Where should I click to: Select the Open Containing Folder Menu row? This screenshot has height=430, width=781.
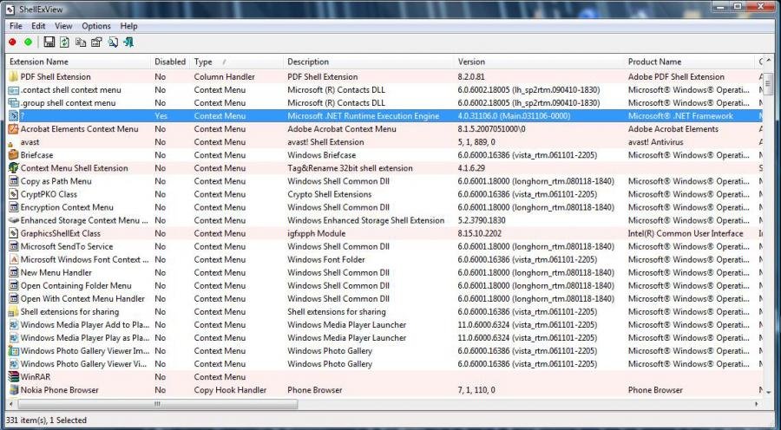pos(384,285)
